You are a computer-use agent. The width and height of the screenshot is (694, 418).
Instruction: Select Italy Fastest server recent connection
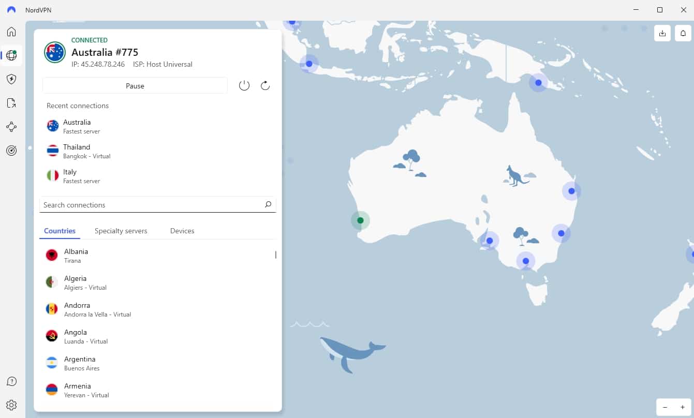[x=158, y=176]
